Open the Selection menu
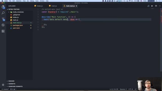This screenshot has height=91, width=162. [19, 1]
